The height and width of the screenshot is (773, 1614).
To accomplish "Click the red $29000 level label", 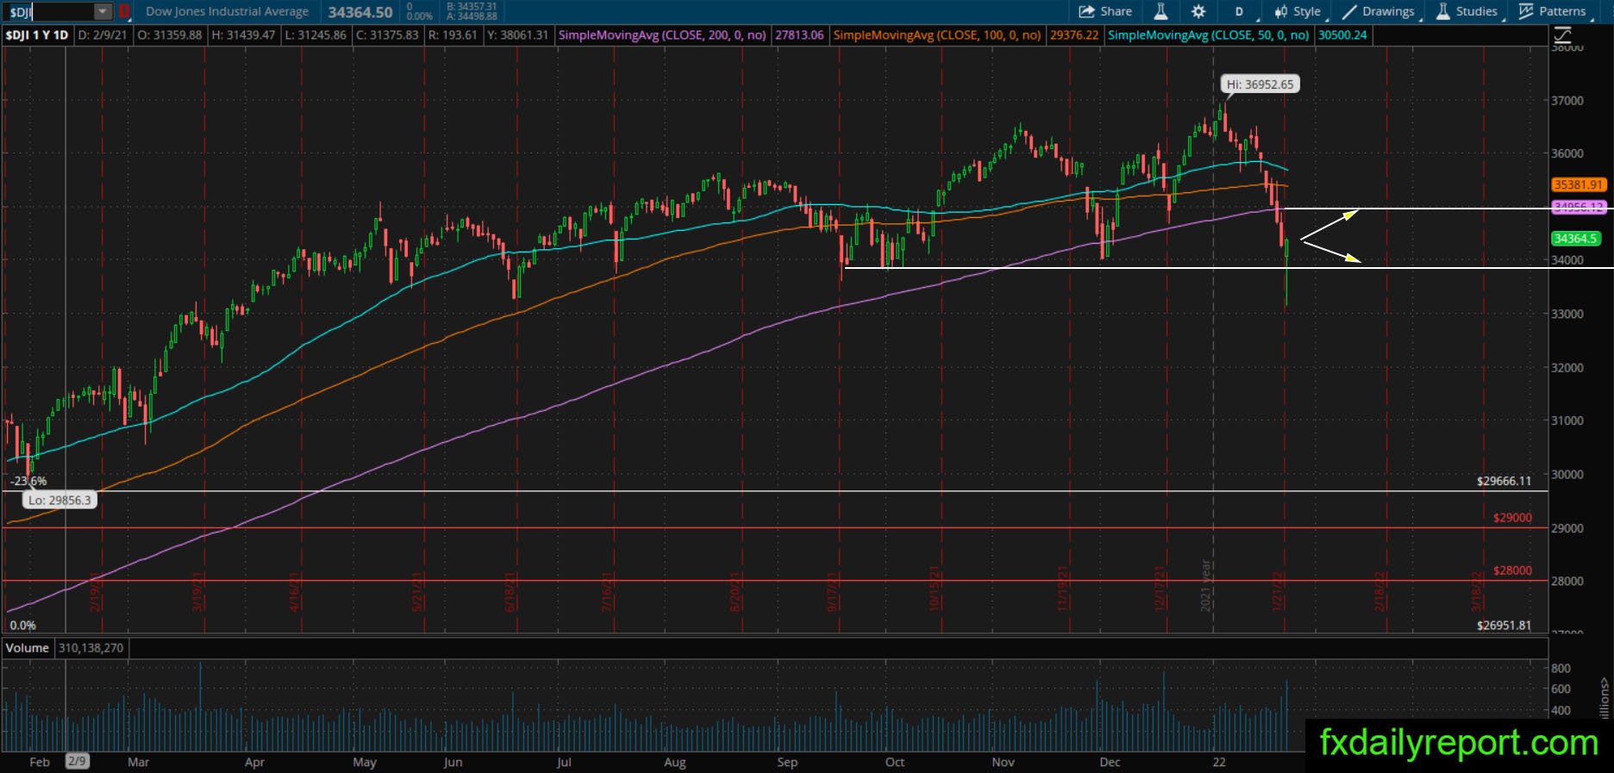I will point(1512,518).
